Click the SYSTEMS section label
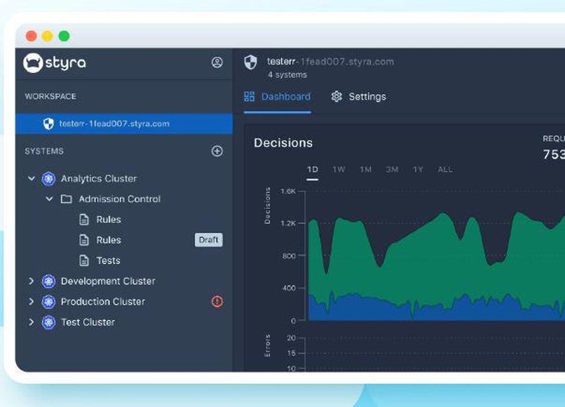This screenshot has height=407, width=565. coord(44,151)
